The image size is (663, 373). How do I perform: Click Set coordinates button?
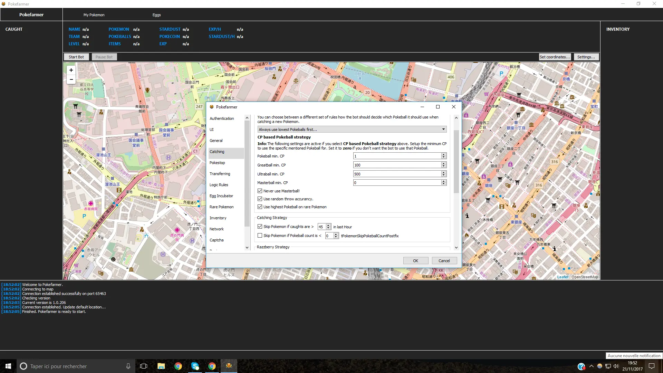(555, 57)
